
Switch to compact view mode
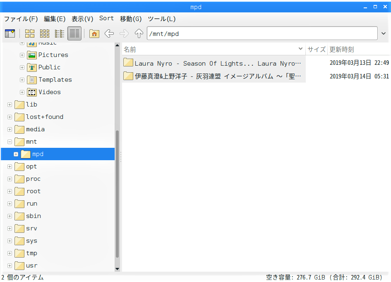(60, 33)
